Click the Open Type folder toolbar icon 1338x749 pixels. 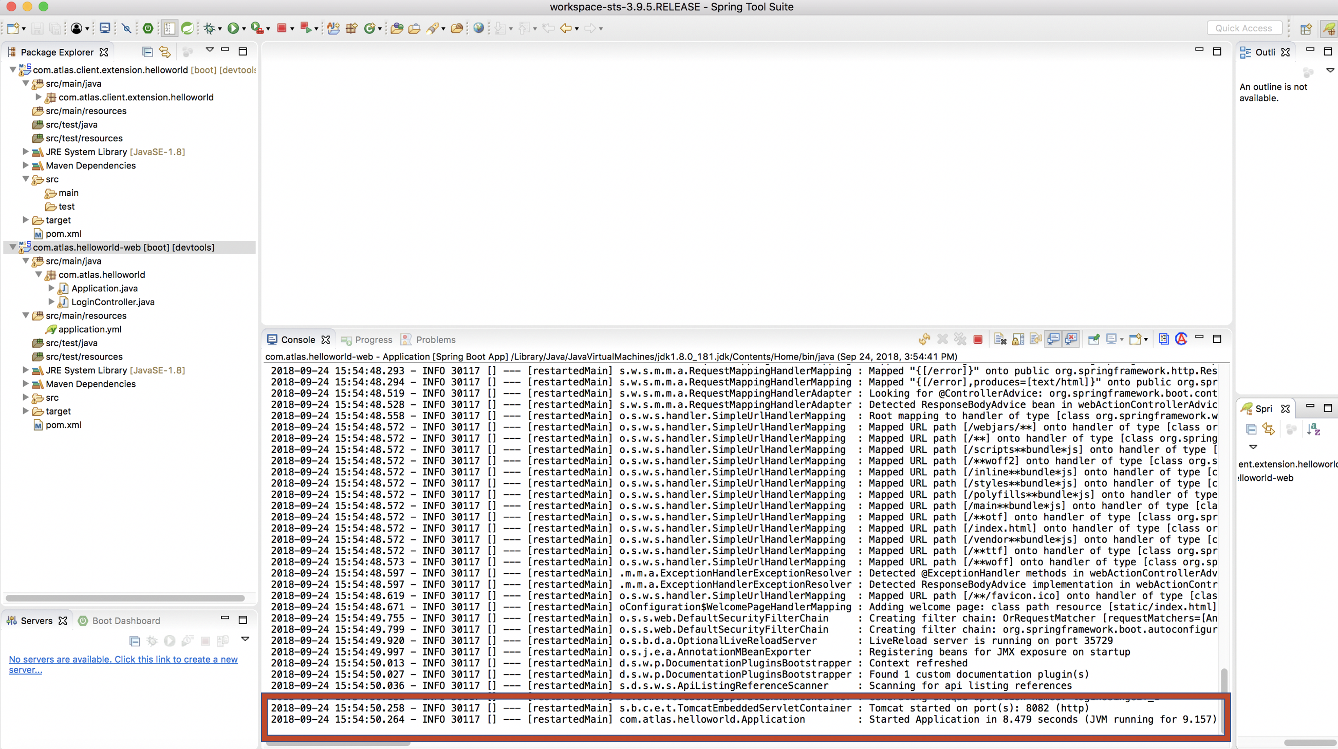[397, 28]
